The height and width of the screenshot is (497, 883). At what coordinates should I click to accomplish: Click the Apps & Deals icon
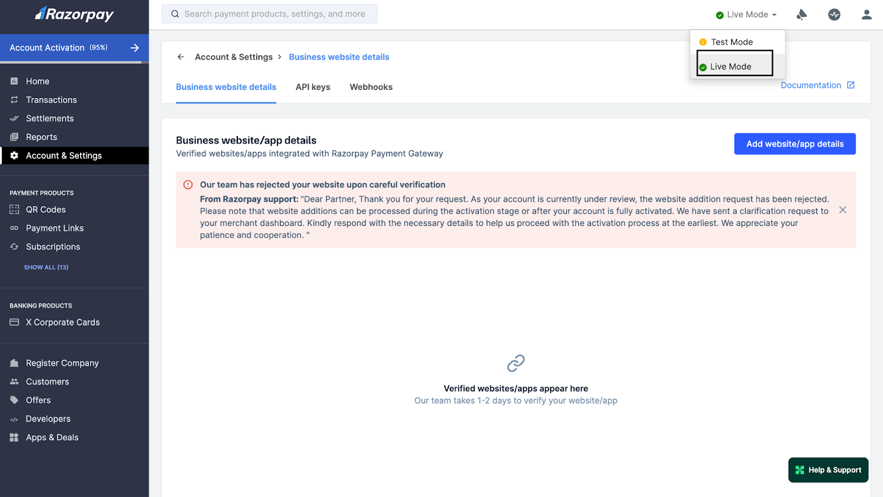tap(14, 437)
